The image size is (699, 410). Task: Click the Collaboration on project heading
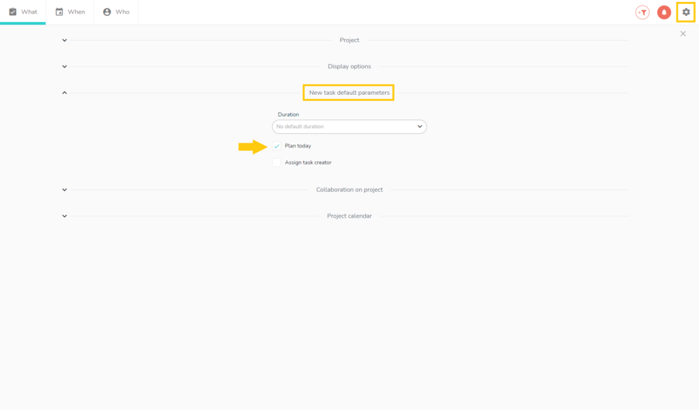(x=349, y=190)
